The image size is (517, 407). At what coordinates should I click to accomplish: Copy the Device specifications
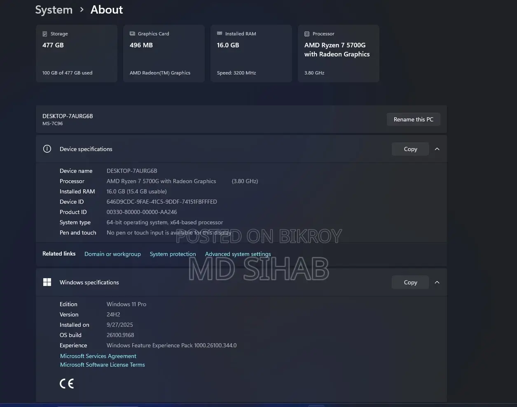(410, 149)
